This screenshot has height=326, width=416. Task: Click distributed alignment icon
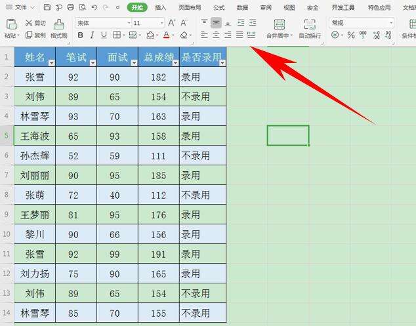251,35
